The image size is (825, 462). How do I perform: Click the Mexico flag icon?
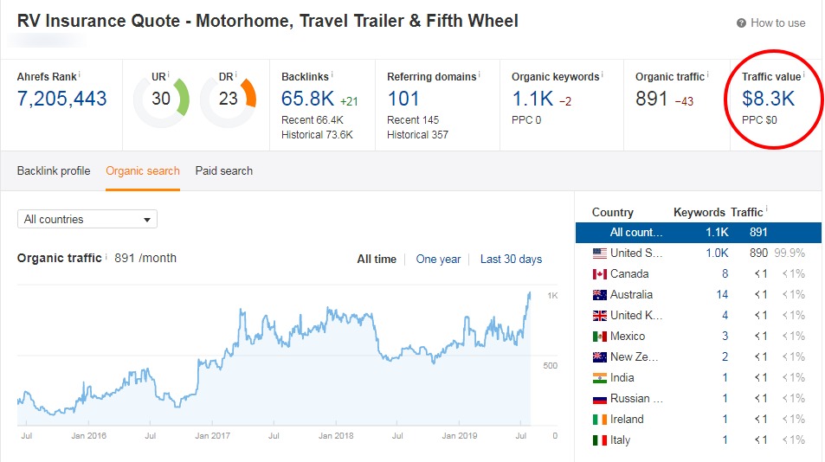(600, 337)
